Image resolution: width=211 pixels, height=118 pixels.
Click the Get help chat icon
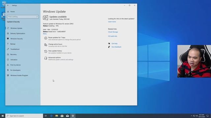point(109,44)
